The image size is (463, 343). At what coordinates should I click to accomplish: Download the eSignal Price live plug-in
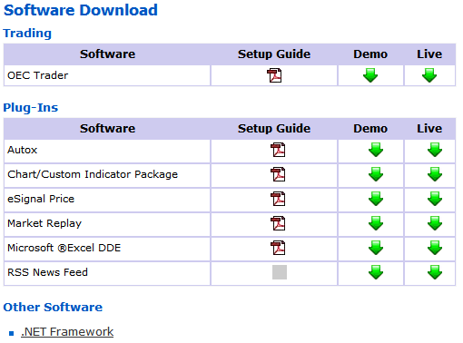[435, 199]
